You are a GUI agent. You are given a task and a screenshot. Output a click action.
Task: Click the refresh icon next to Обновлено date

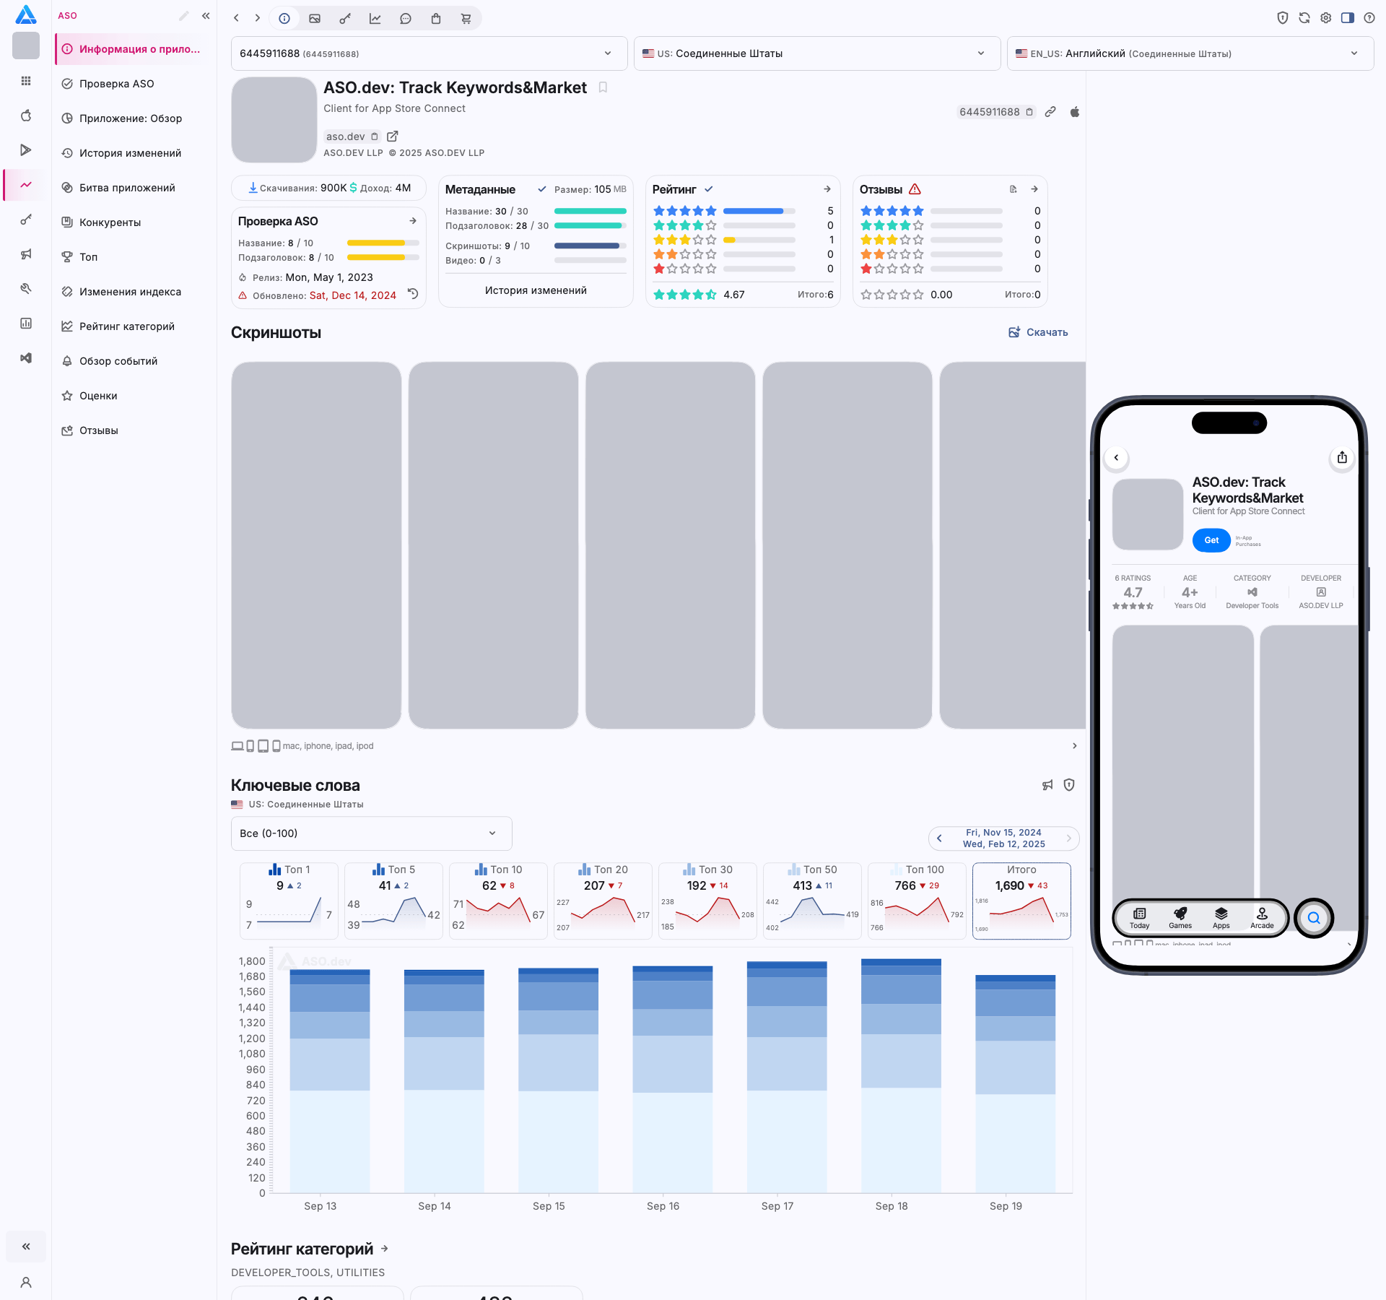pos(413,294)
